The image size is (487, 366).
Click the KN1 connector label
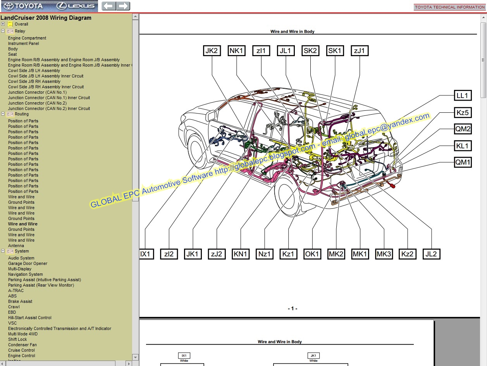point(240,254)
